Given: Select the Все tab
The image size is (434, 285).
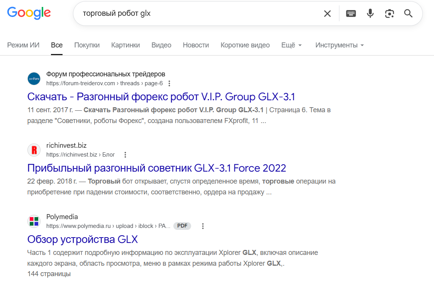Looking at the screenshot, I should 57,45.
